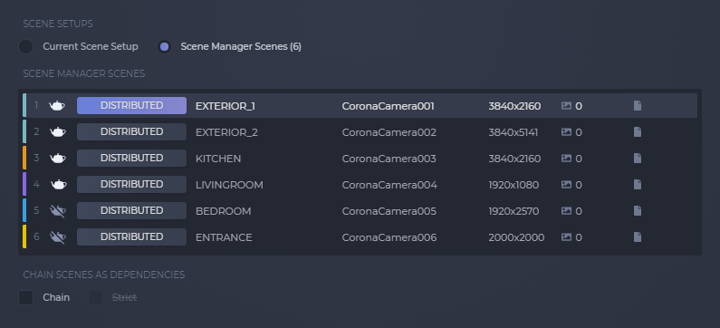Click the DISTRIBUTED button on EXTERIOR_1 row
The width and height of the screenshot is (720, 328).
(x=132, y=106)
